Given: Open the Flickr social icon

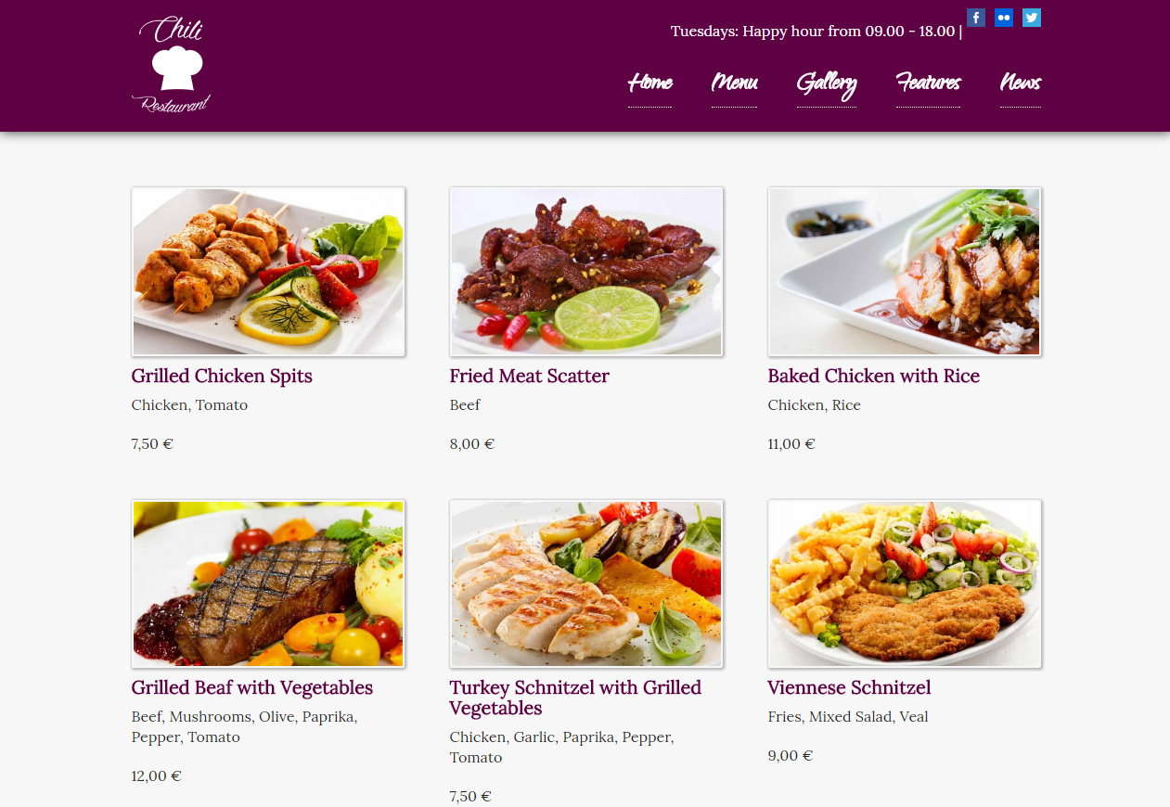Looking at the screenshot, I should coord(1003,18).
